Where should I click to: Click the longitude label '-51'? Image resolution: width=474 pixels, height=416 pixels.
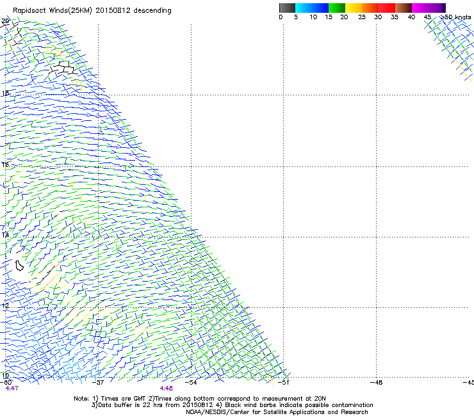point(283,382)
